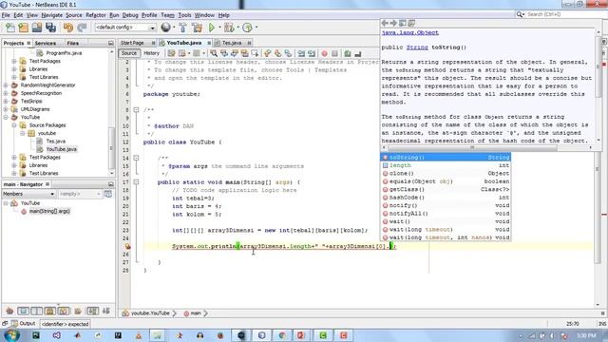Expand the RandomWeightGenerator project node
This screenshot has width=608, height=342.
coord(6,85)
